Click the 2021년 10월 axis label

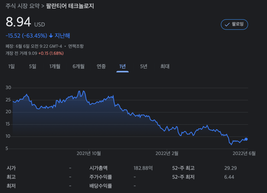(x=89, y=153)
